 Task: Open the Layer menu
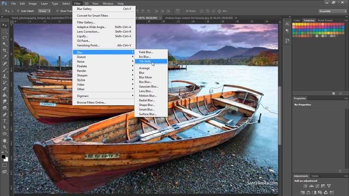click(44, 4)
